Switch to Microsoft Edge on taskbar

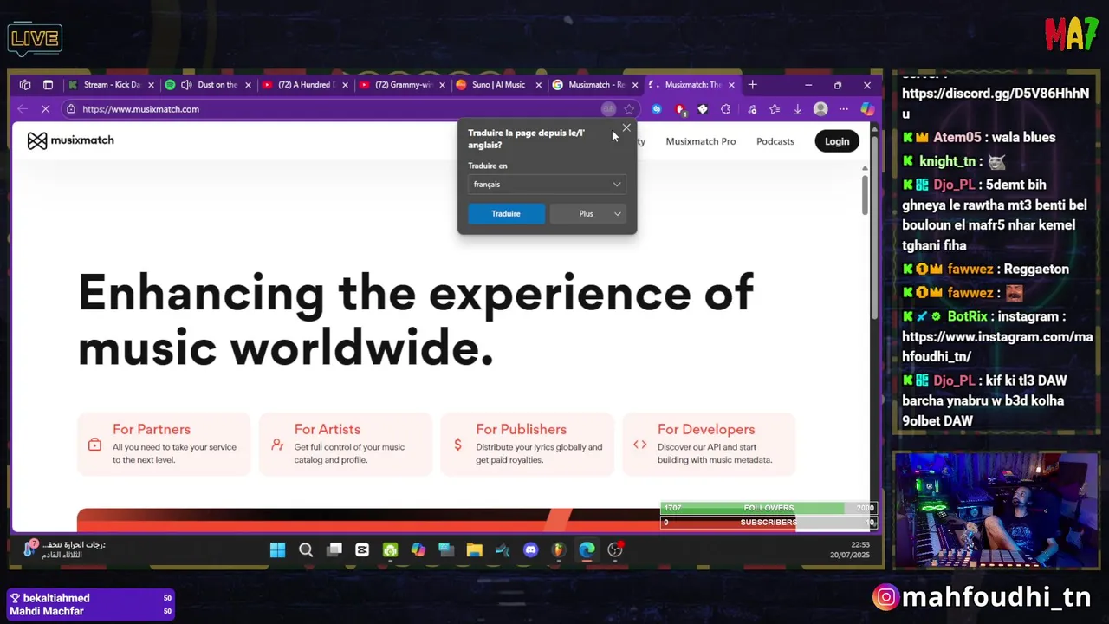(x=587, y=549)
